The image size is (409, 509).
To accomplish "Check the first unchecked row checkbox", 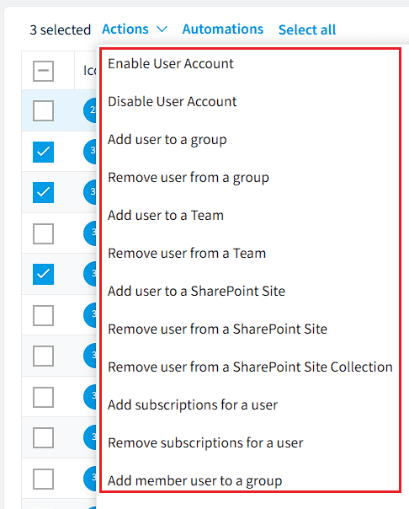I will tap(43, 110).
